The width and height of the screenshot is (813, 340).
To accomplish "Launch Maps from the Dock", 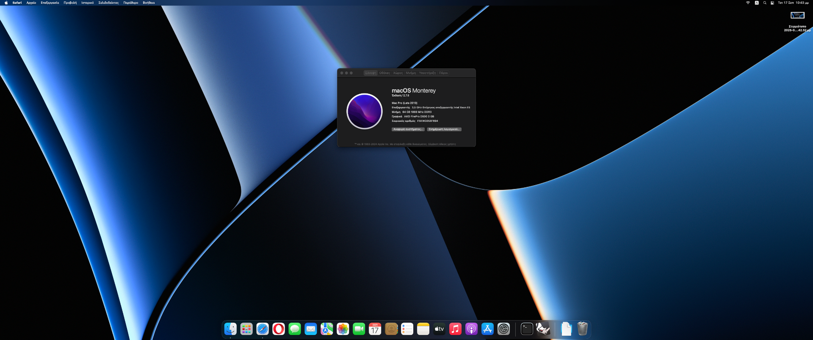I will coord(327,329).
